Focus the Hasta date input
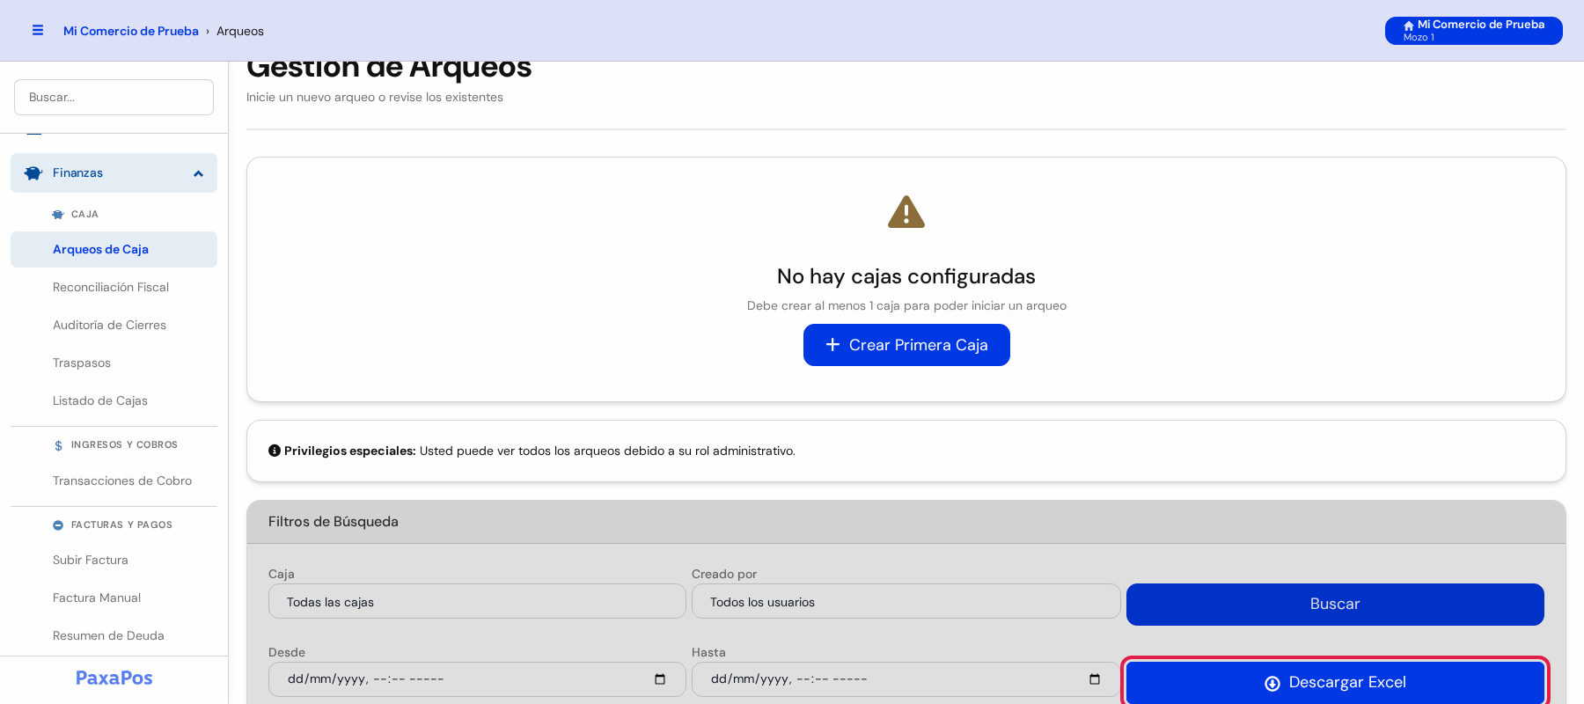Image resolution: width=1584 pixels, height=704 pixels. click(906, 679)
